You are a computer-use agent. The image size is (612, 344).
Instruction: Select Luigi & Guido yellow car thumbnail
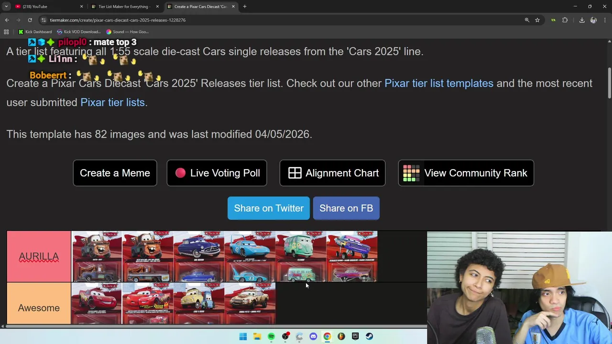tap(199, 304)
